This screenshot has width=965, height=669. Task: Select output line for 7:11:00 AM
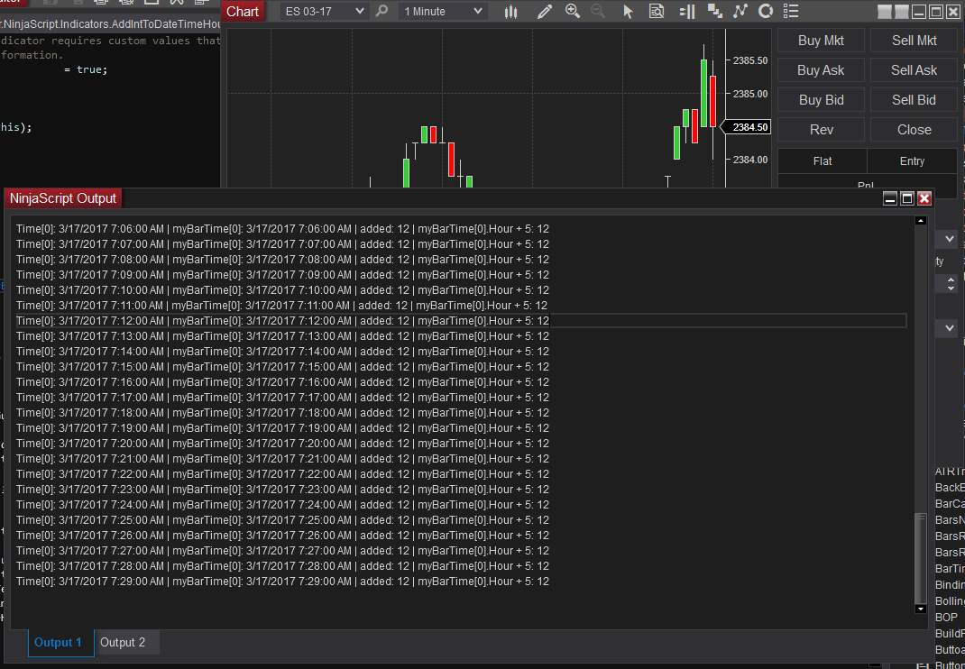pyautogui.click(x=281, y=306)
